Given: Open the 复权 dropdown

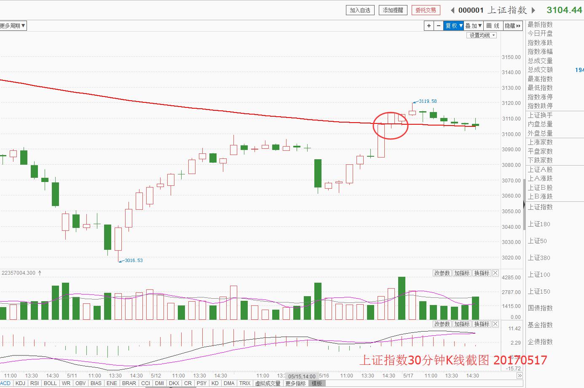Looking at the screenshot, I should (454, 26).
